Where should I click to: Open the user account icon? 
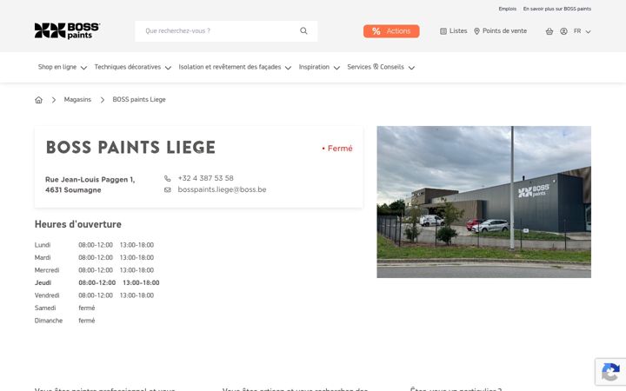click(563, 31)
